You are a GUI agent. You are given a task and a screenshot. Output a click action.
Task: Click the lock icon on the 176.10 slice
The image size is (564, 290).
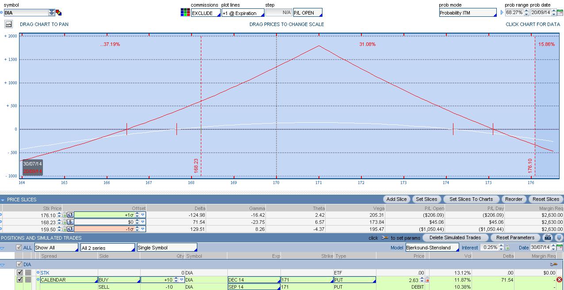(x=65, y=215)
